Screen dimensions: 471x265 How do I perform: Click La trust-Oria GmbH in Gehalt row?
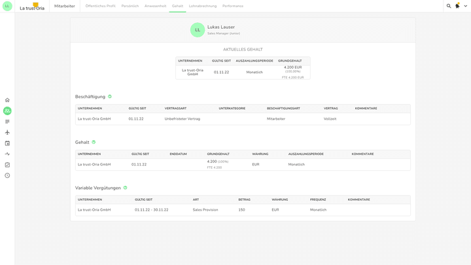click(x=94, y=164)
